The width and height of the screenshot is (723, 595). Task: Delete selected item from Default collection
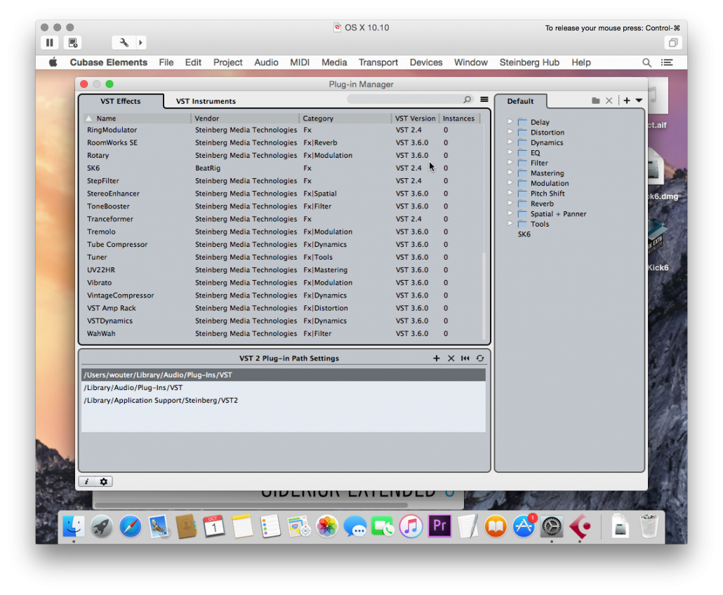609,100
